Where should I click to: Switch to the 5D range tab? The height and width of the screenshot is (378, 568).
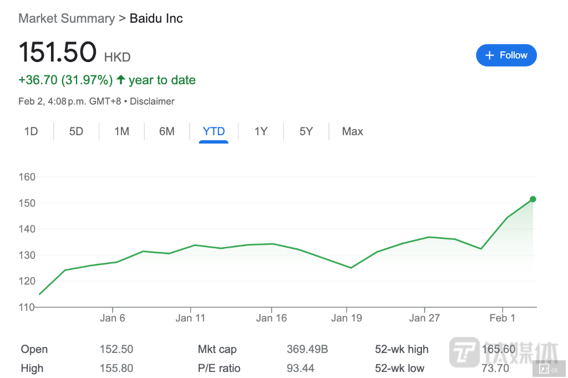click(76, 131)
